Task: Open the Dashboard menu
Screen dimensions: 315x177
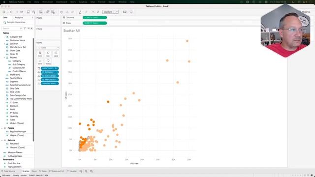Action: 62,2
